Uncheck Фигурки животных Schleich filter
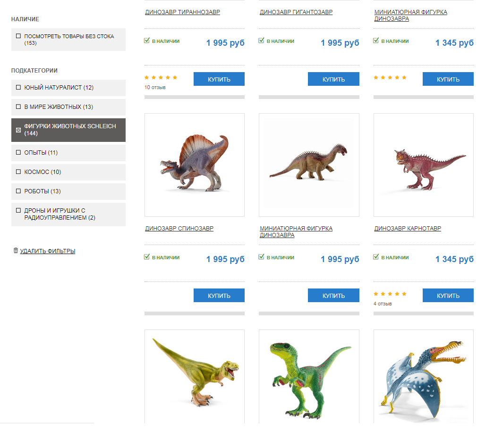Screen dimensions: 477x428 click(x=18, y=130)
